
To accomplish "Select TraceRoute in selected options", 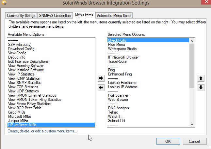I will point(148,61).
